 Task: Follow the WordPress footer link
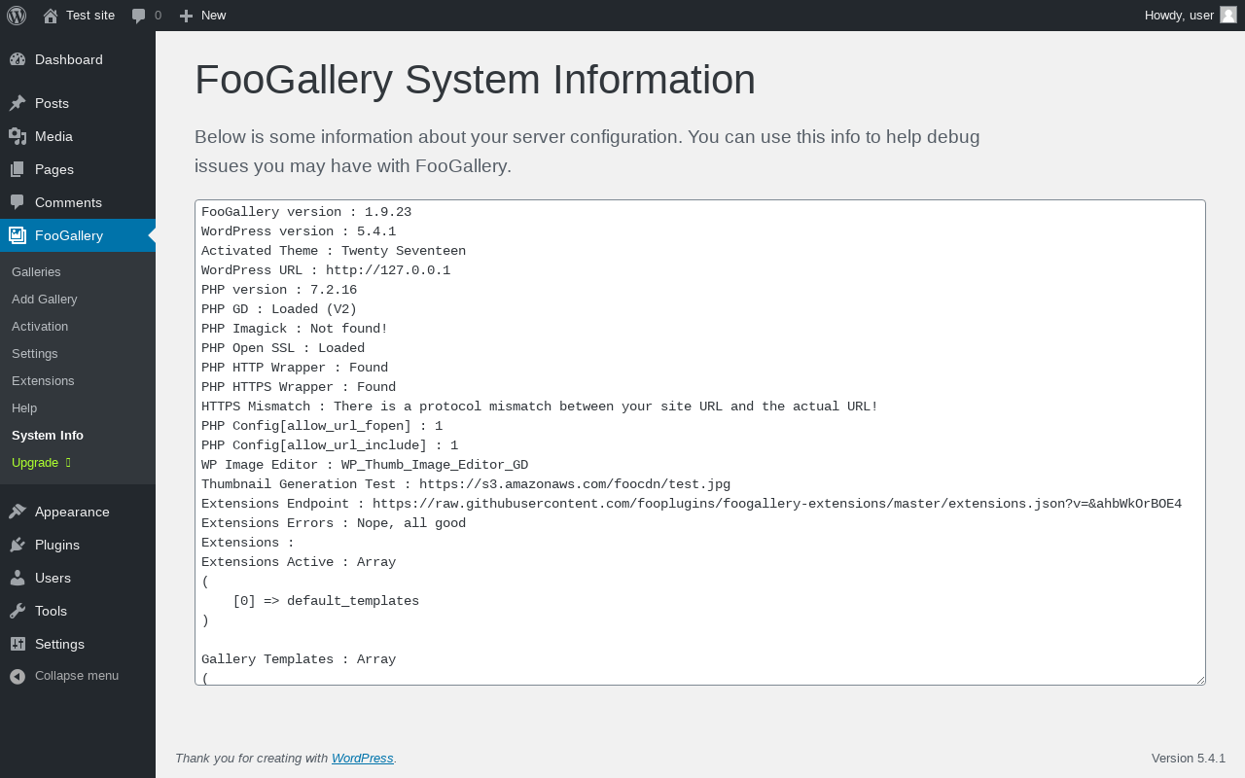[x=362, y=758]
